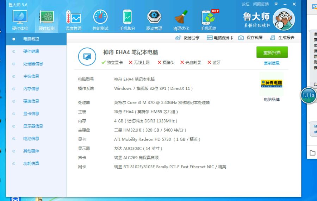Open 驱动管理 driver management
Viewport: 317px width, 201px height.
pyautogui.click(x=154, y=20)
